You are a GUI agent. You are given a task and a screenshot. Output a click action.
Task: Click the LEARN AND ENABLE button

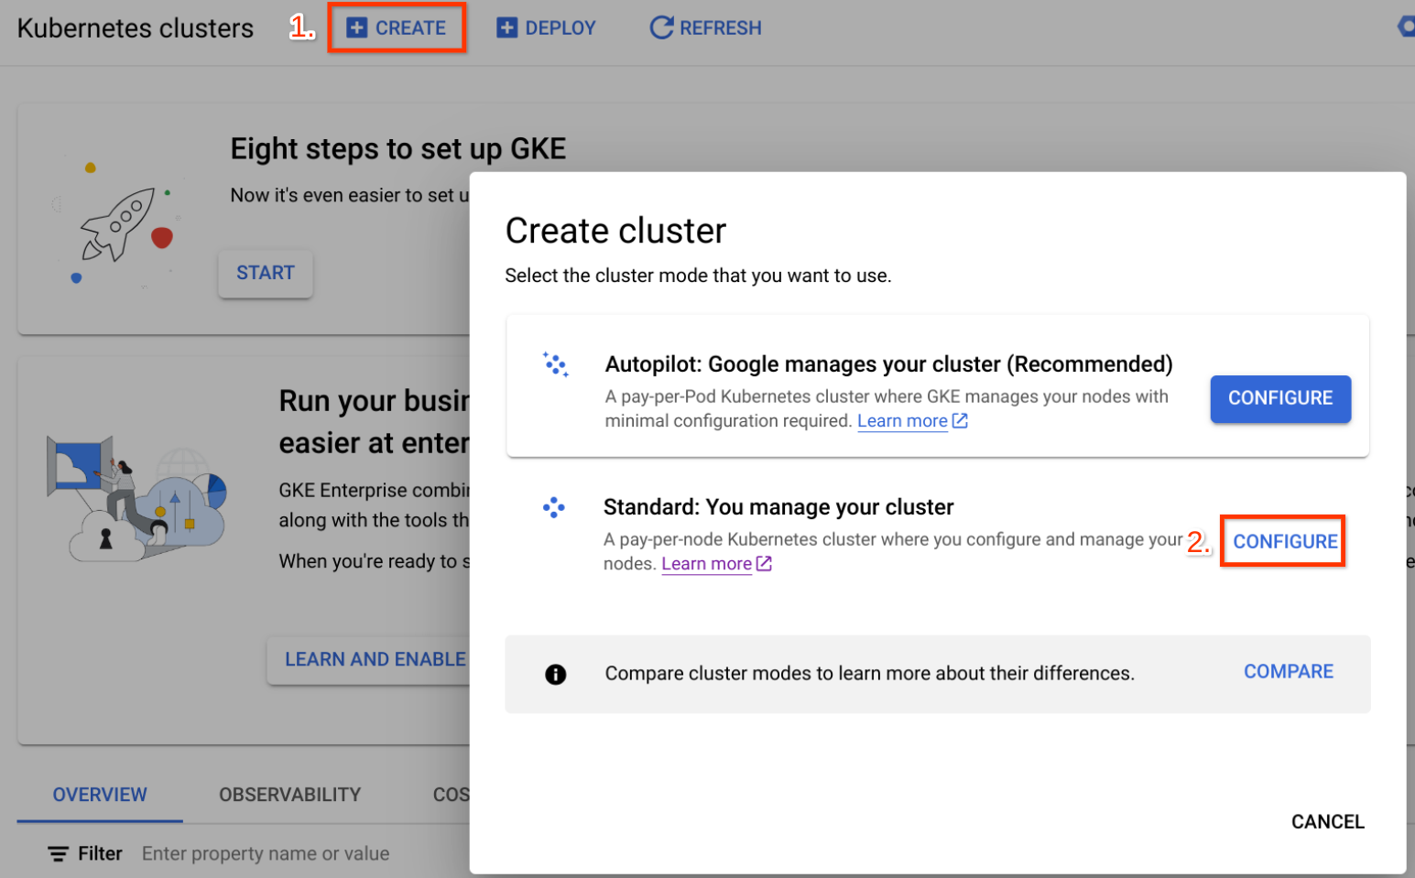pyautogui.click(x=374, y=659)
